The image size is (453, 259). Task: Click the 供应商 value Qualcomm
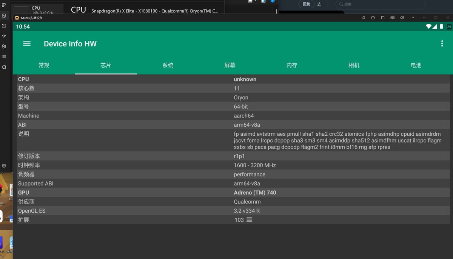click(247, 202)
